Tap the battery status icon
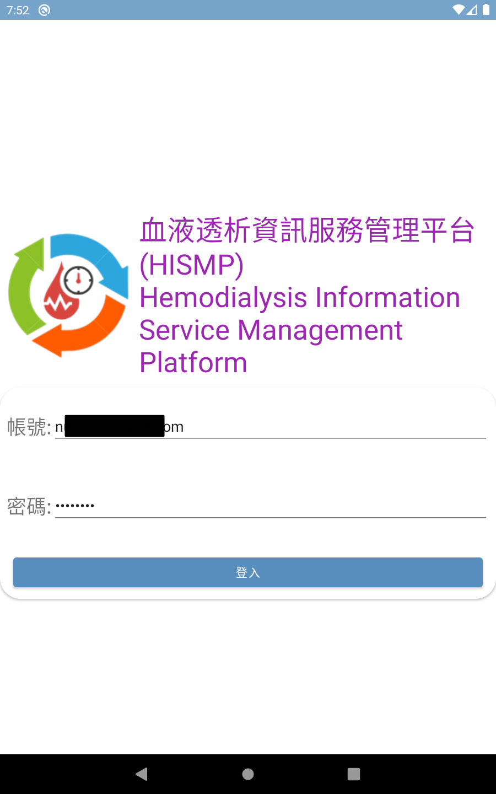The height and width of the screenshot is (794, 496). pyautogui.click(x=486, y=10)
